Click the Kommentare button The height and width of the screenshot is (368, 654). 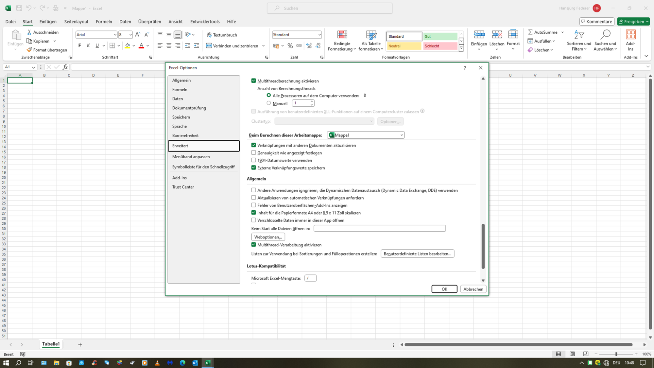(597, 22)
